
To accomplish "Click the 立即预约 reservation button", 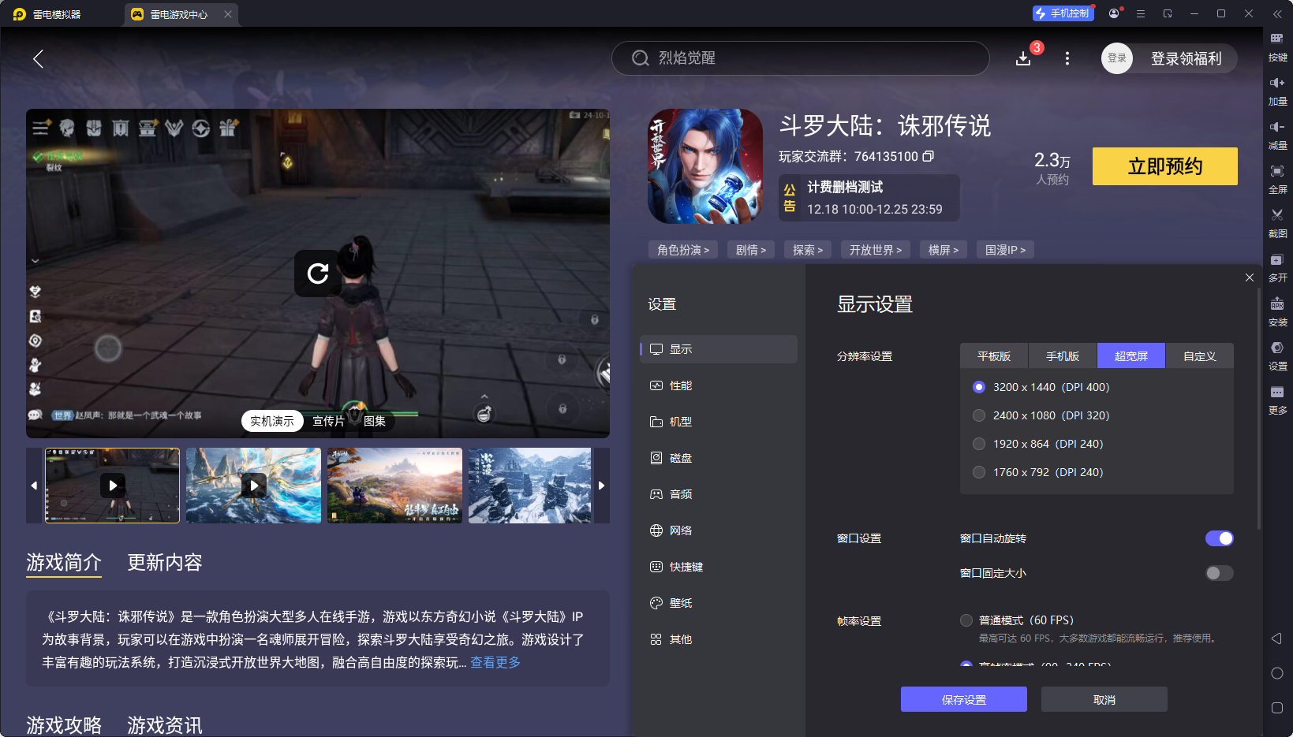I will point(1164,166).
